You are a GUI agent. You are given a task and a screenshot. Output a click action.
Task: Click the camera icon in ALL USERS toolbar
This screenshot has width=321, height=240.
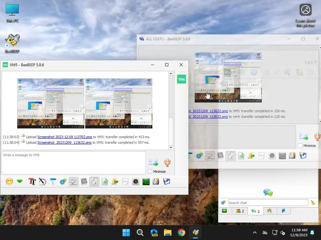(272, 156)
